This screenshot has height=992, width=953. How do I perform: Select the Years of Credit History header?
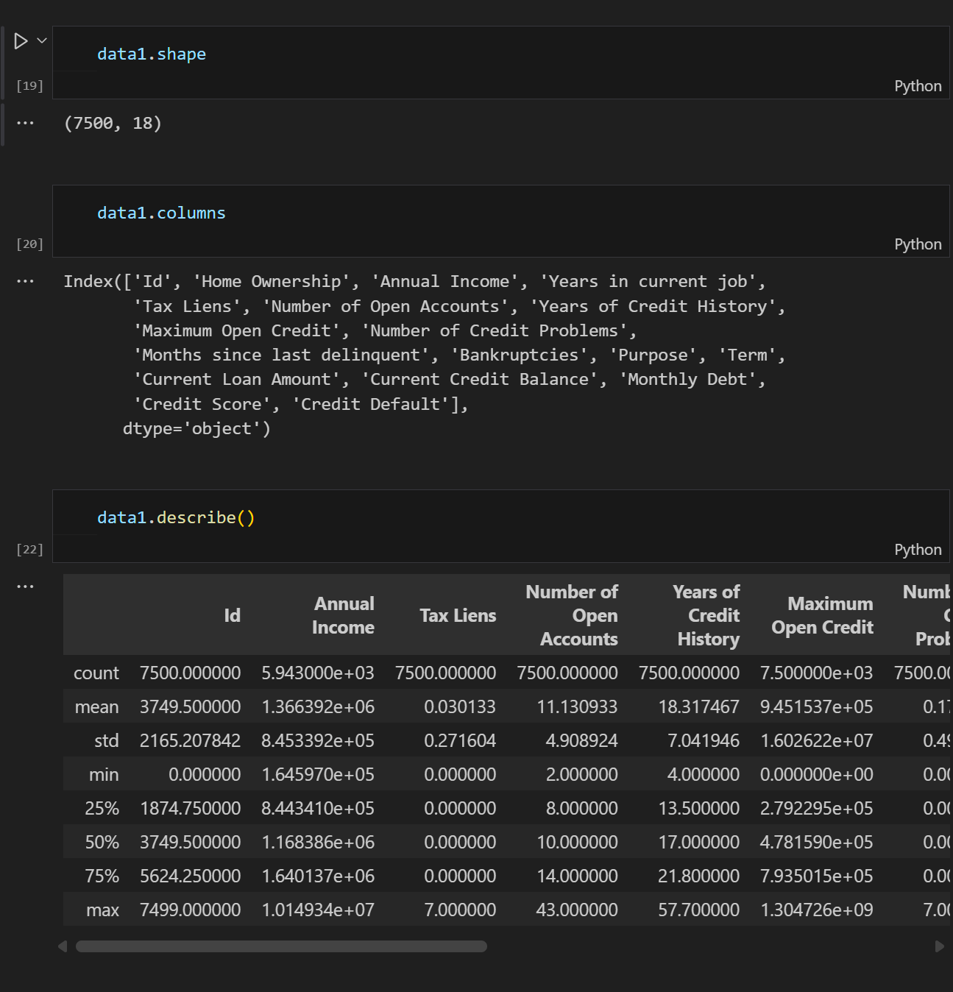coord(706,615)
